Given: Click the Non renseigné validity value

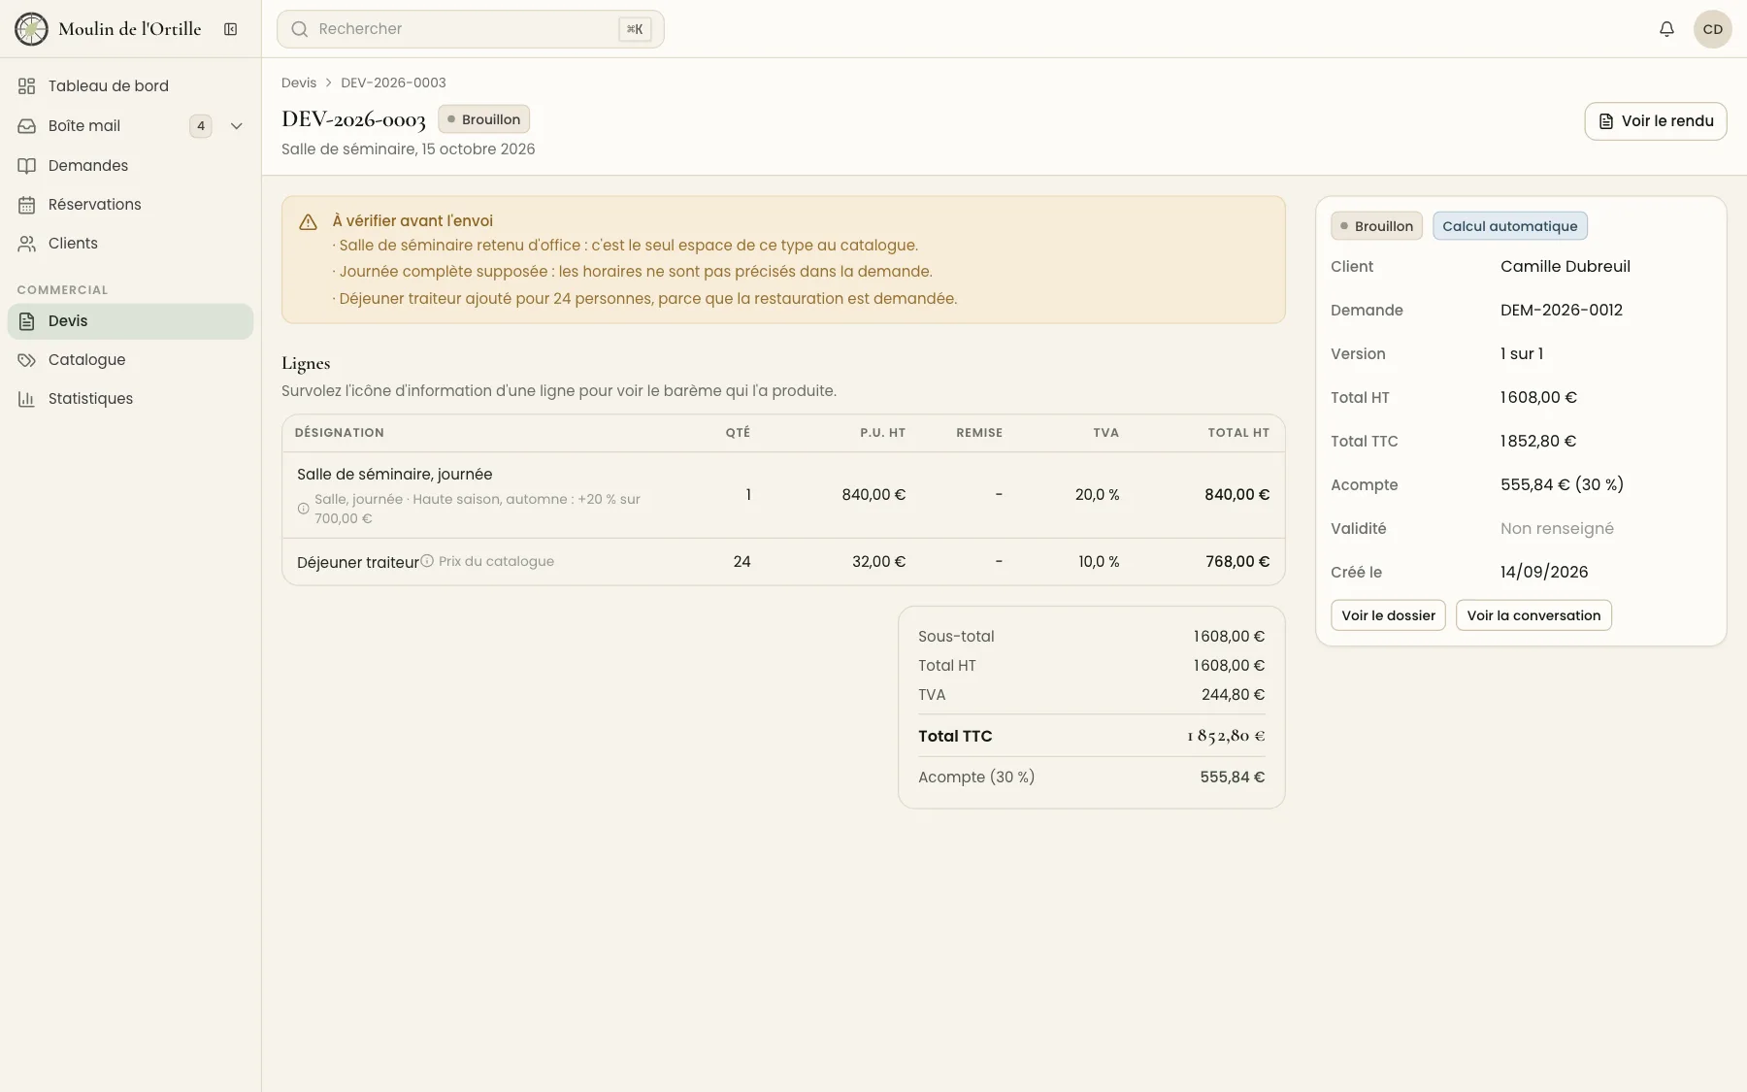Looking at the screenshot, I should coord(1557,529).
